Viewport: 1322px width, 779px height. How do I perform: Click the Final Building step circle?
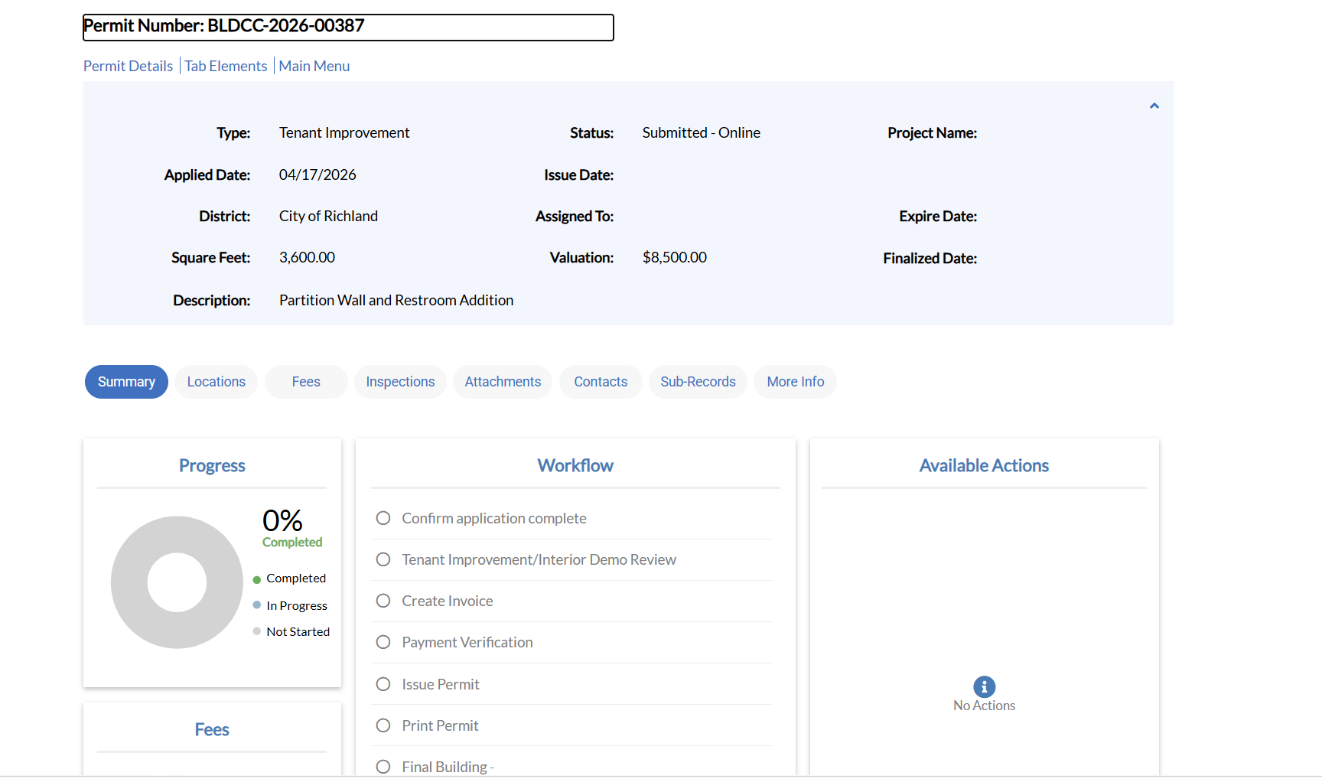tap(383, 767)
